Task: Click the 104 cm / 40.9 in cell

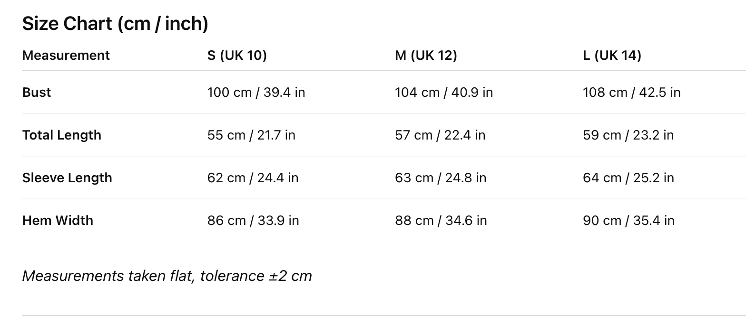Action: pyautogui.click(x=444, y=93)
